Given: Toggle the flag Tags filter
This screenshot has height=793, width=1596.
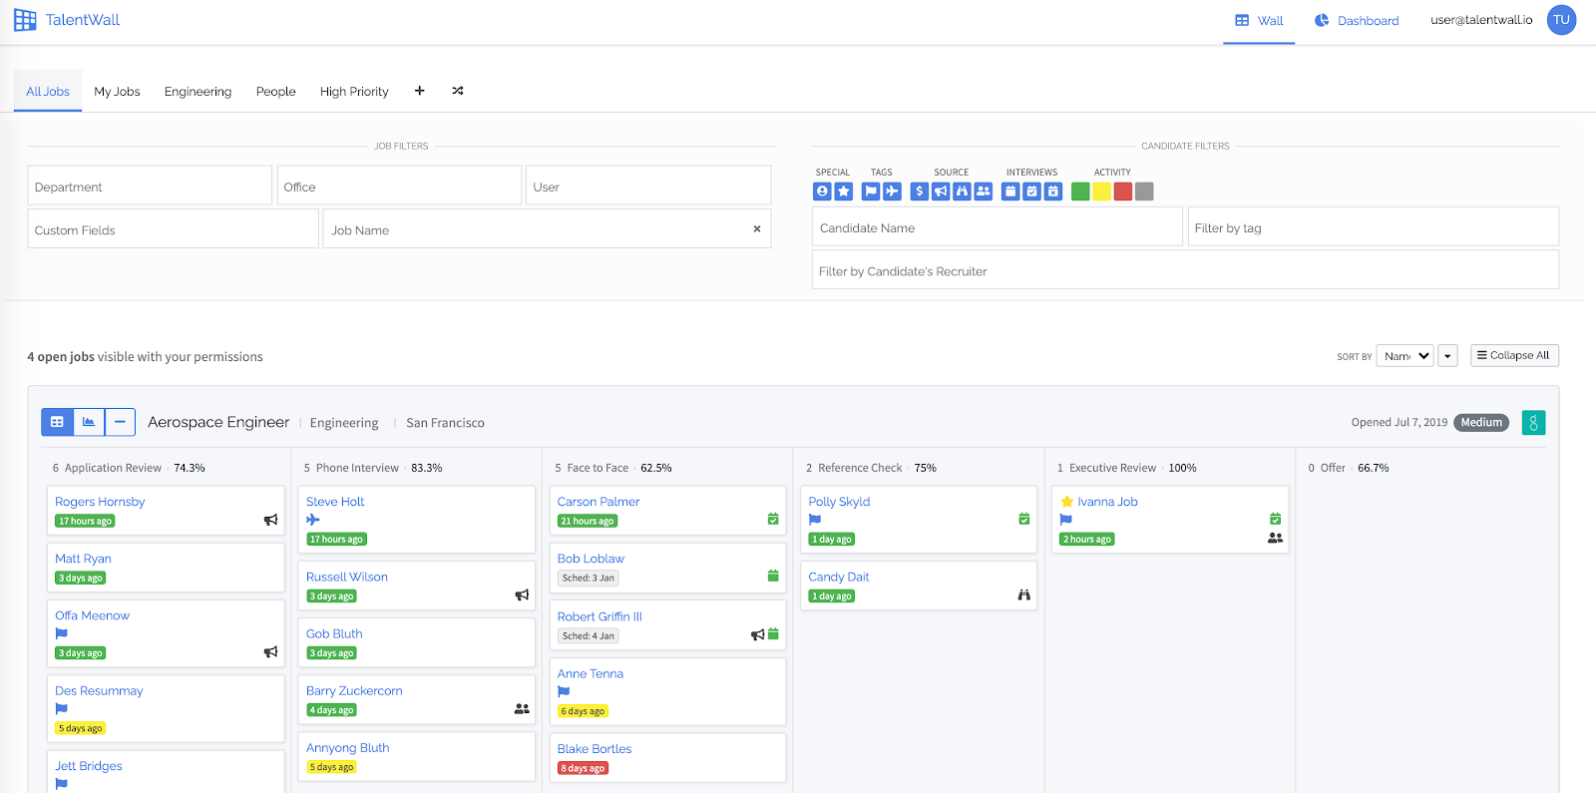Looking at the screenshot, I should pyautogui.click(x=871, y=192).
